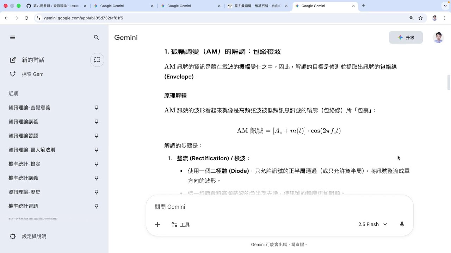451x253 pixels.
Task: Click the Gemini 可能會出錯 disclaimer text
Action: (x=279, y=245)
